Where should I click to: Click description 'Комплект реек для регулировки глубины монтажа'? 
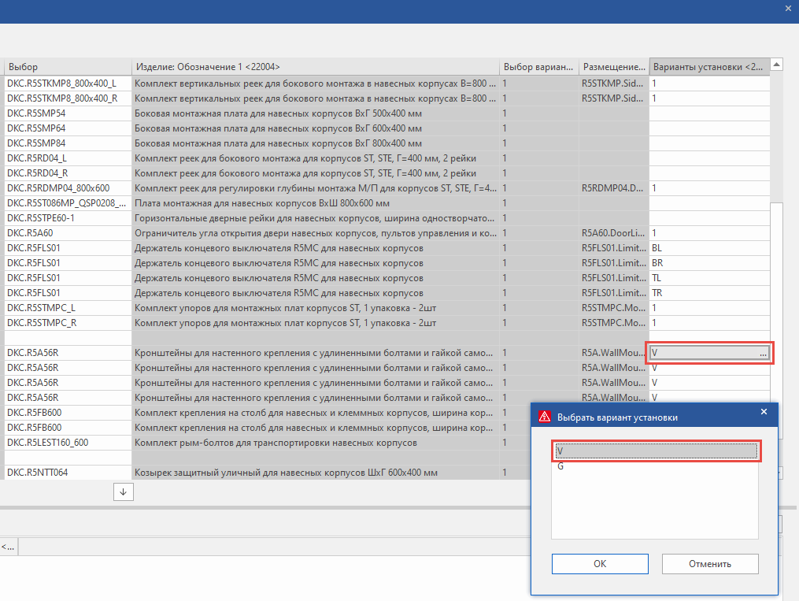click(x=316, y=188)
